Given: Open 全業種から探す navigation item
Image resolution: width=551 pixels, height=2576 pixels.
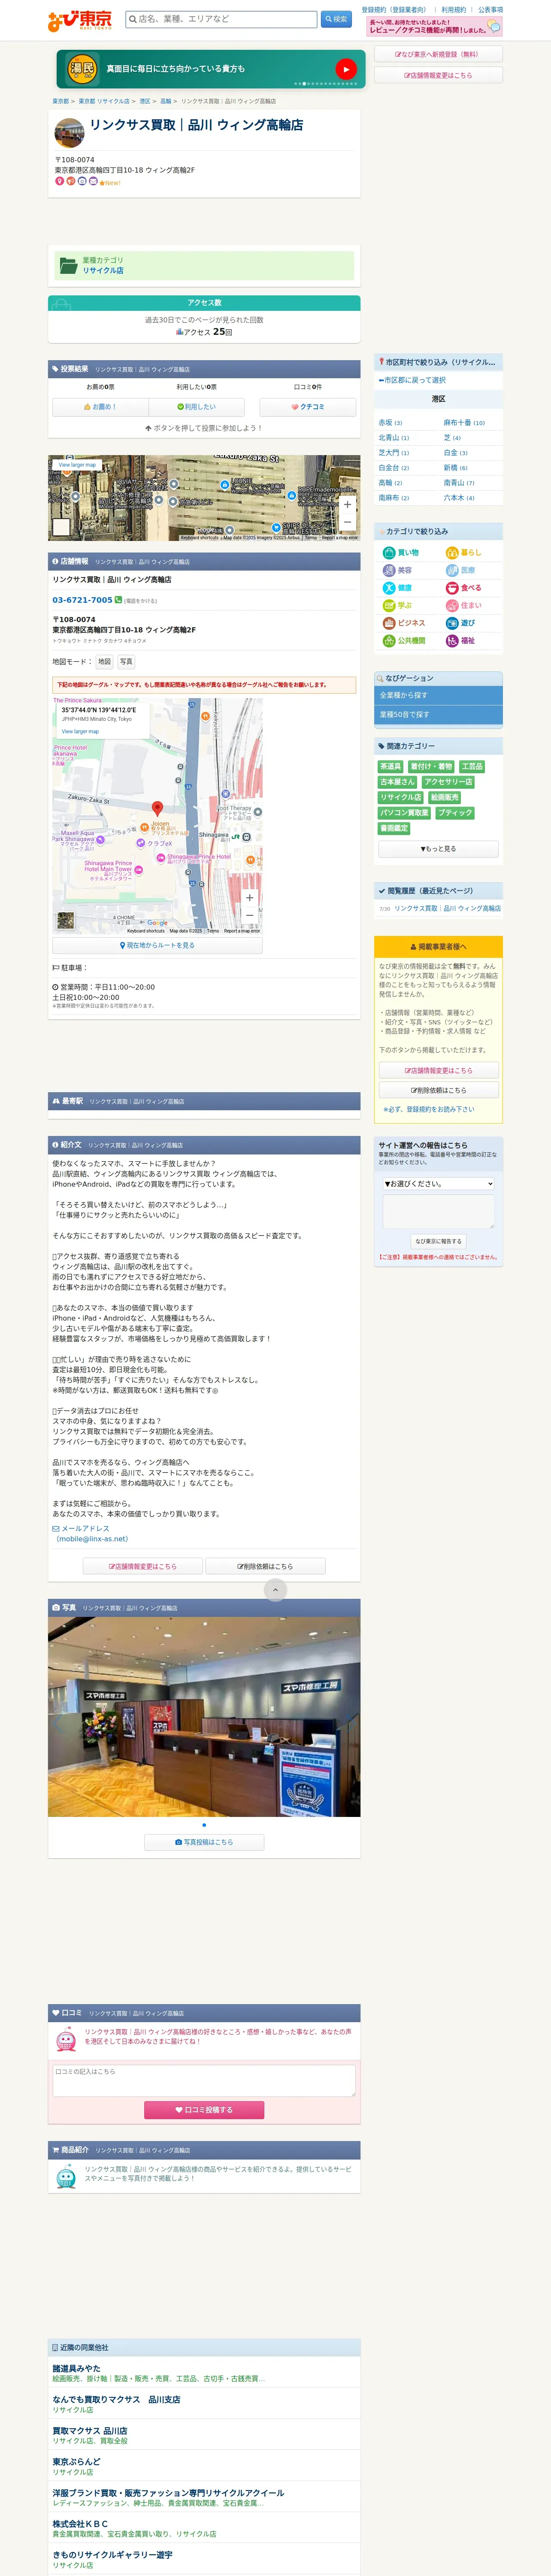Looking at the screenshot, I should (x=438, y=695).
